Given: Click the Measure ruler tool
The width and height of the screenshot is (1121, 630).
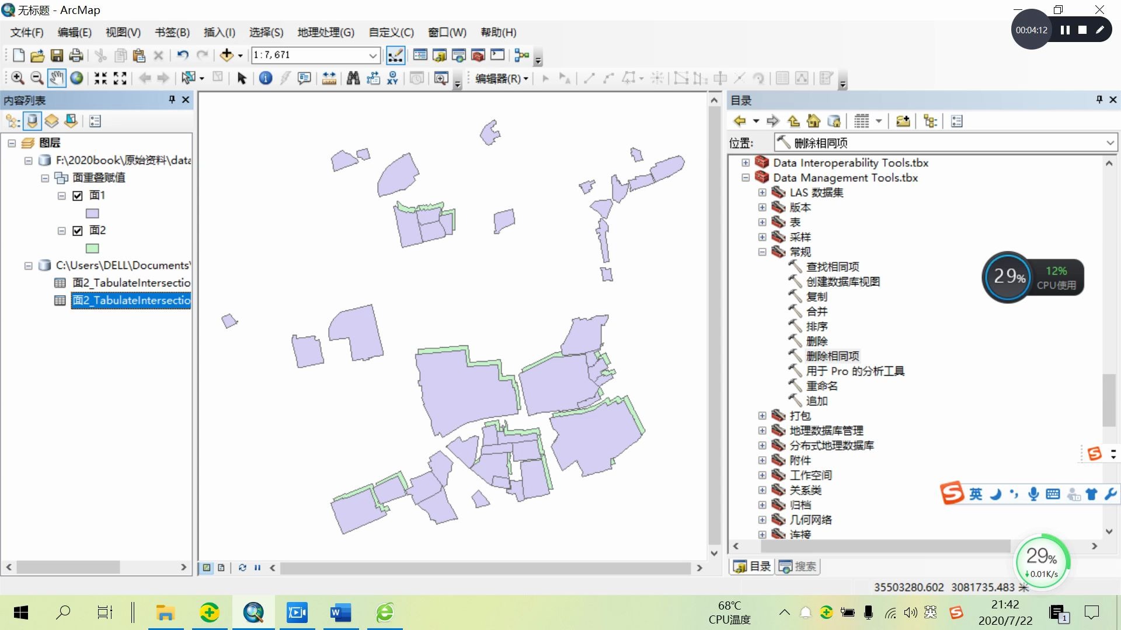Looking at the screenshot, I should click(x=329, y=78).
